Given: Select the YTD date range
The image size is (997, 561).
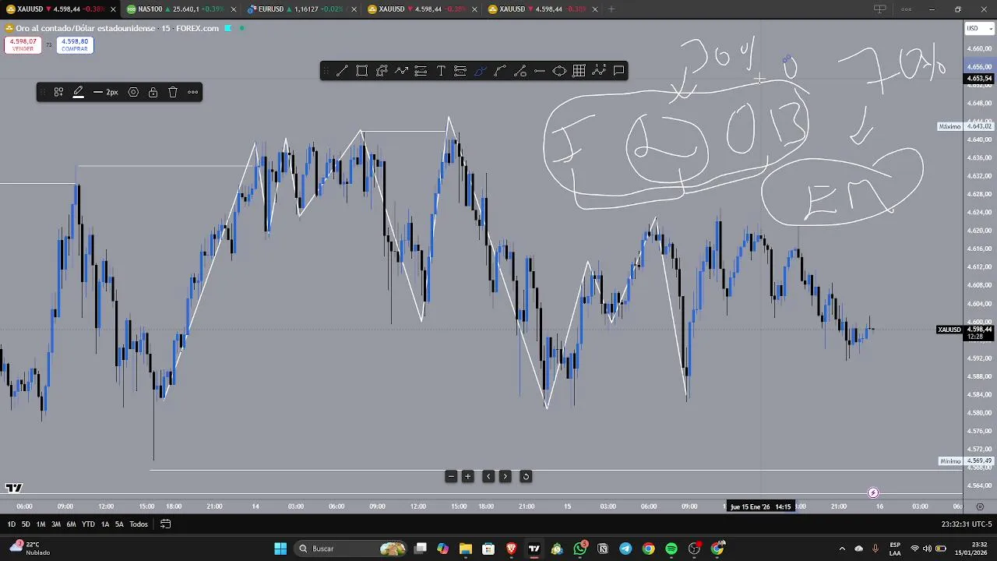Looking at the screenshot, I should point(88,524).
